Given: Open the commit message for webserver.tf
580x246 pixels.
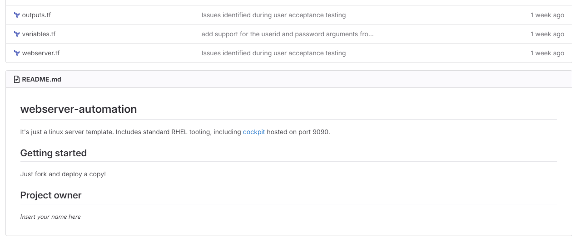Looking at the screenshot, I should pos(273,53).
